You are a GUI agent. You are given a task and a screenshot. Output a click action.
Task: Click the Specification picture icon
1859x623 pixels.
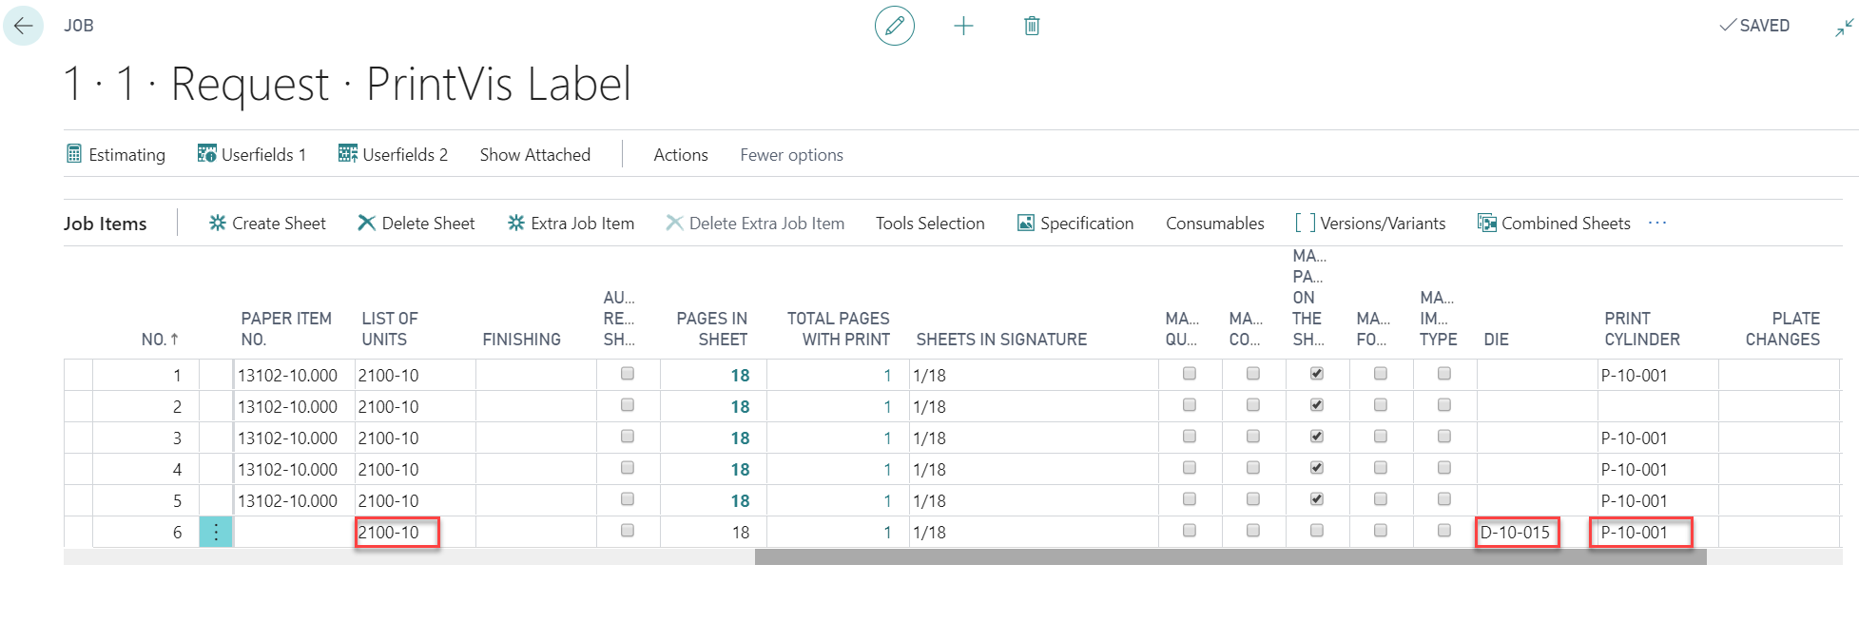pyautogui.click(x=1026, y=223)
